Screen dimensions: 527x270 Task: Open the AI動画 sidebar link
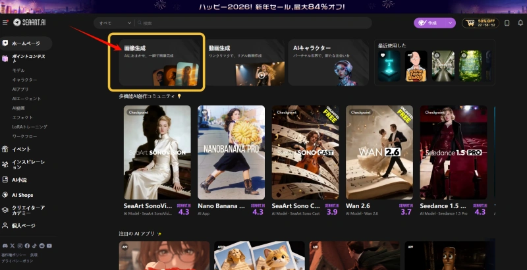click(x=18, y=108)
